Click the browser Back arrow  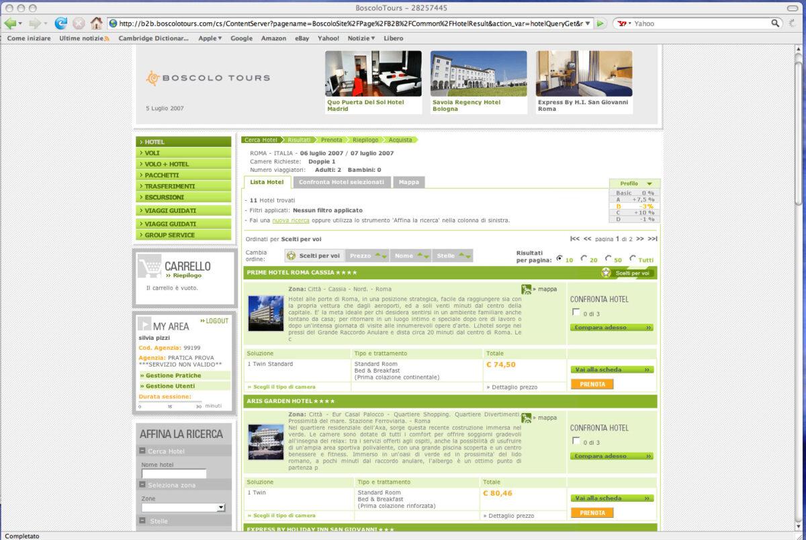click(10, 23)
